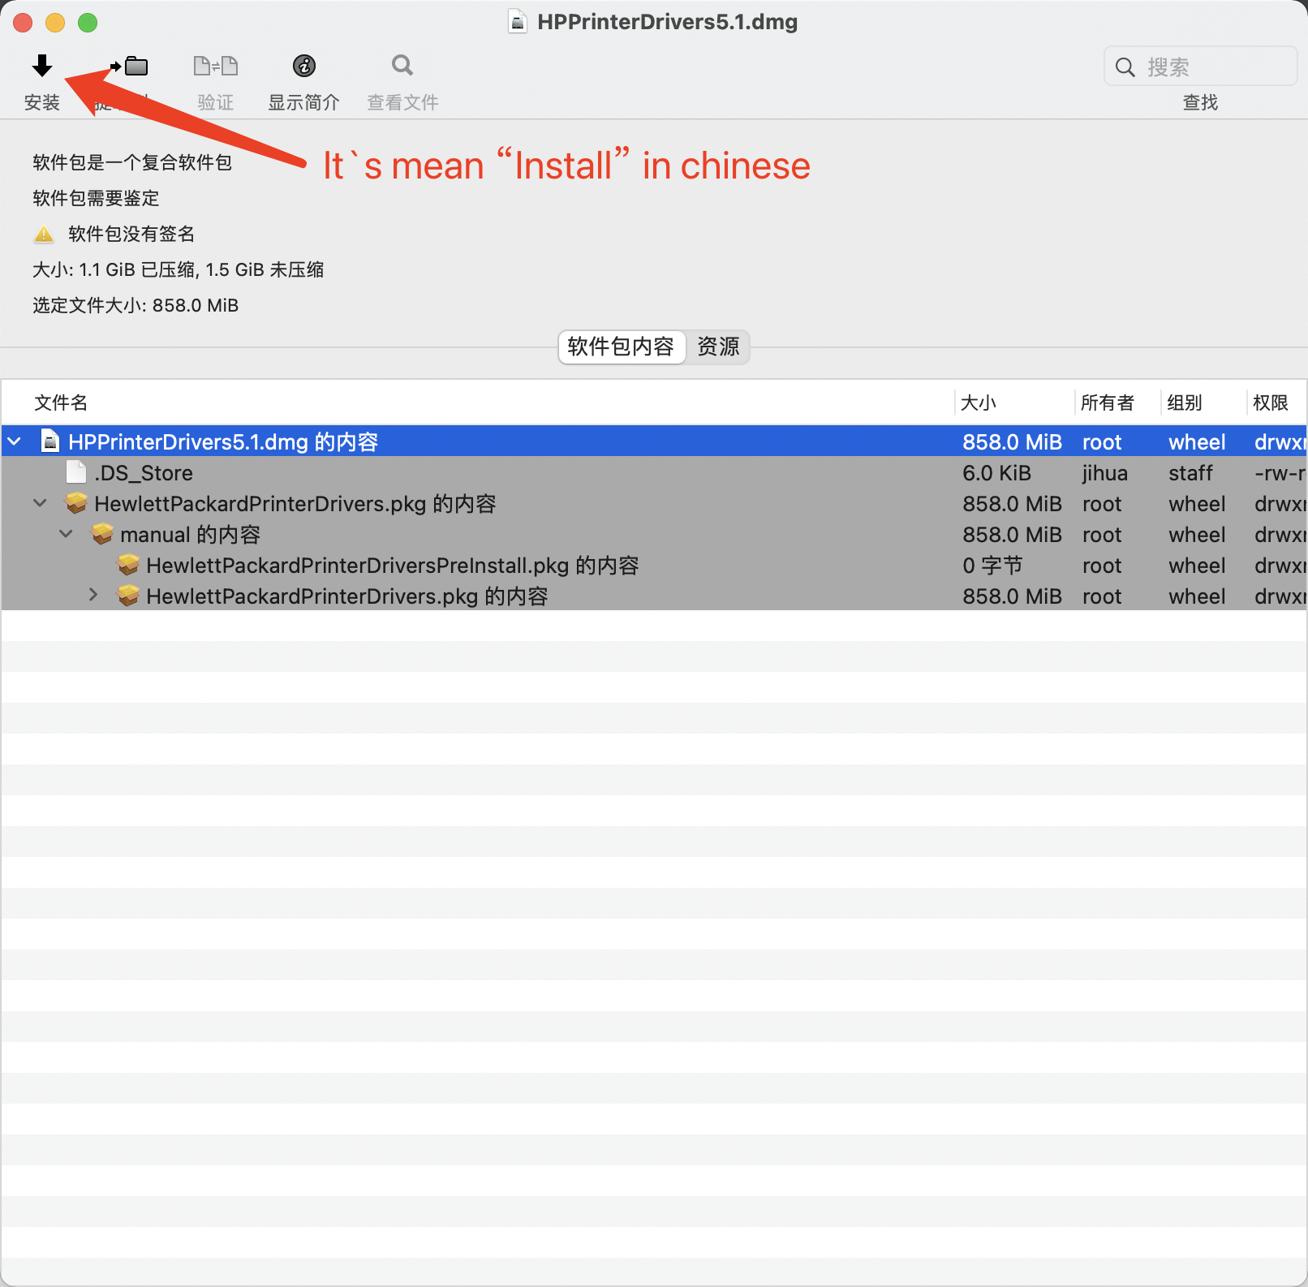
Task: Open 显示简介 info via its toolbar icon
Action: (304, 66)
